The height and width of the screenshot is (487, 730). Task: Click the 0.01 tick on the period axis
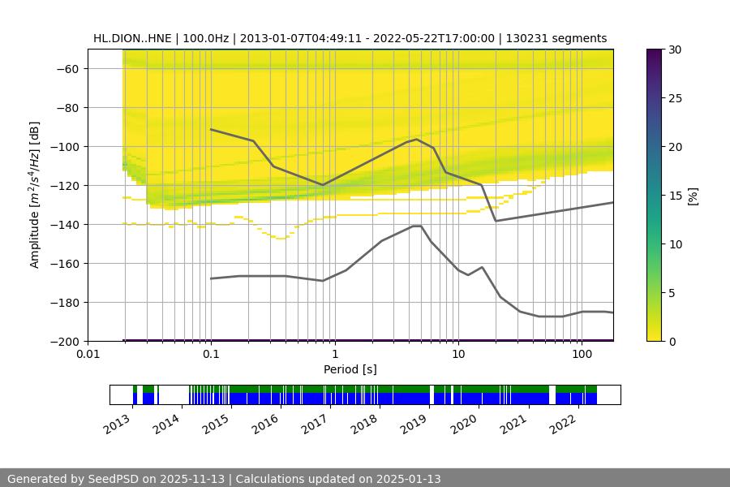88,355
